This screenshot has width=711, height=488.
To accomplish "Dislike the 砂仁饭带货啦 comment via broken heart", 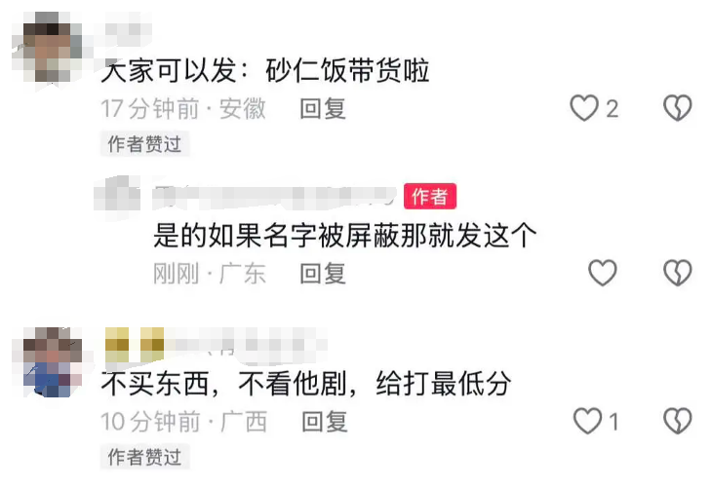I will pos(678,108).
